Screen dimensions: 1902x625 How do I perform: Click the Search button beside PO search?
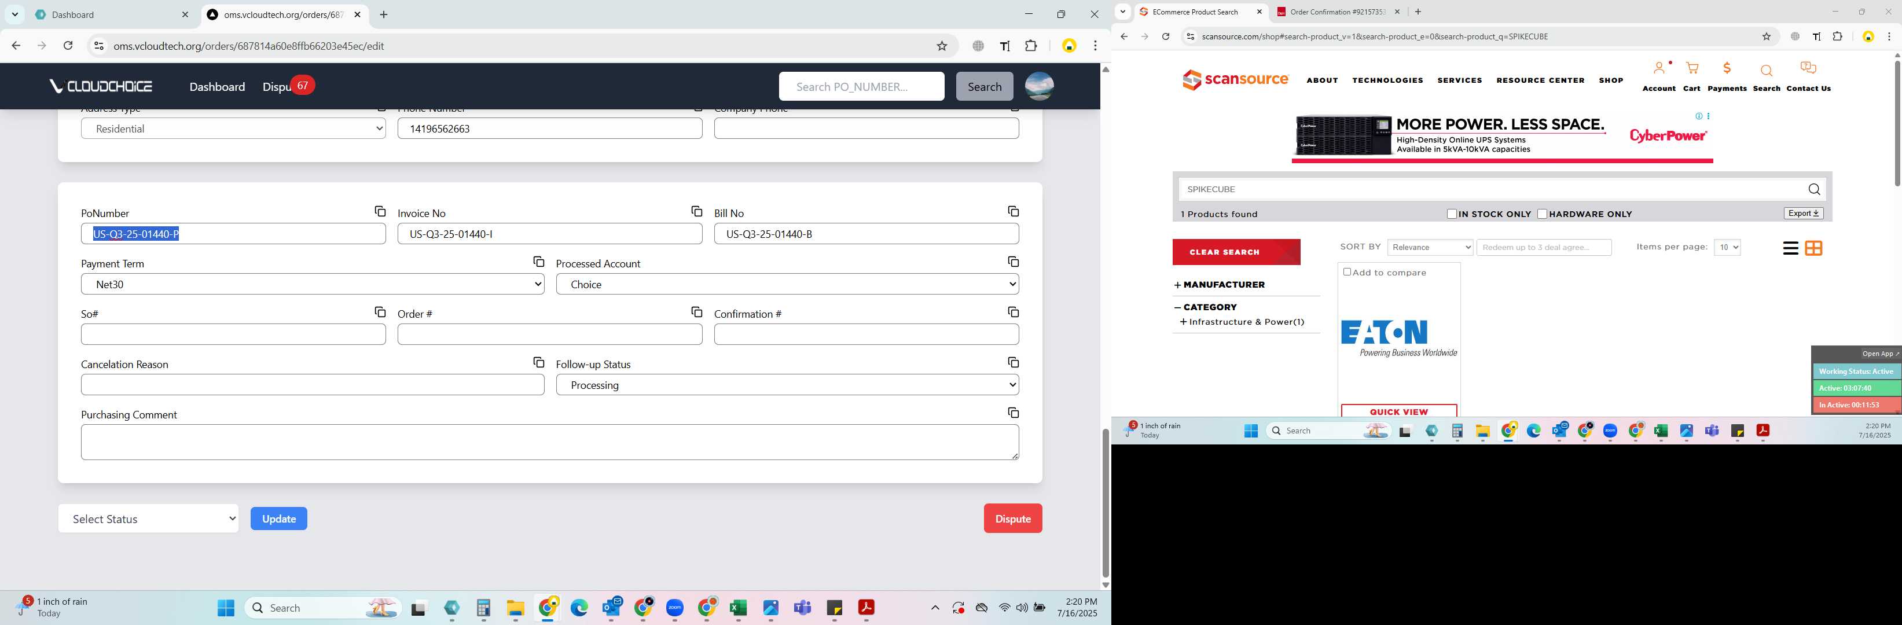[984, 86]
